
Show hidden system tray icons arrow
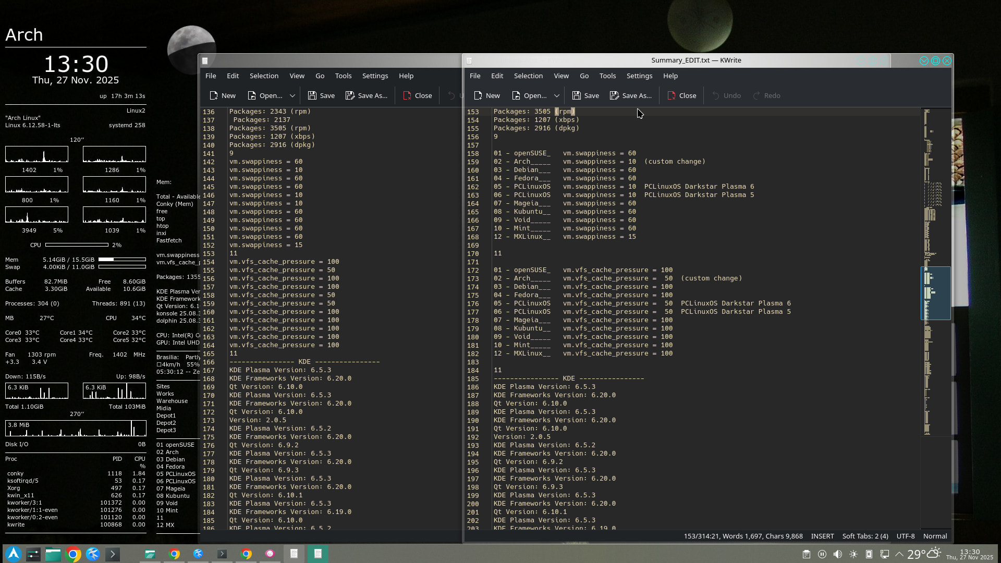point(899,554)
